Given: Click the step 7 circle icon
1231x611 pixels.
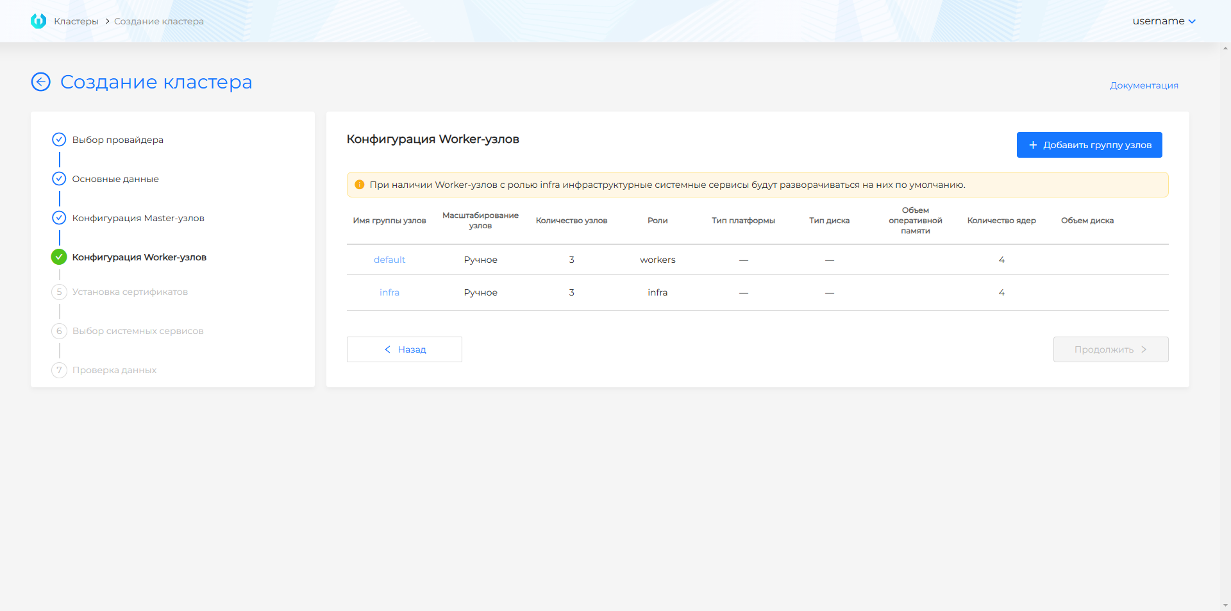Looking at the screenshot, I should [x=59, y=371].
